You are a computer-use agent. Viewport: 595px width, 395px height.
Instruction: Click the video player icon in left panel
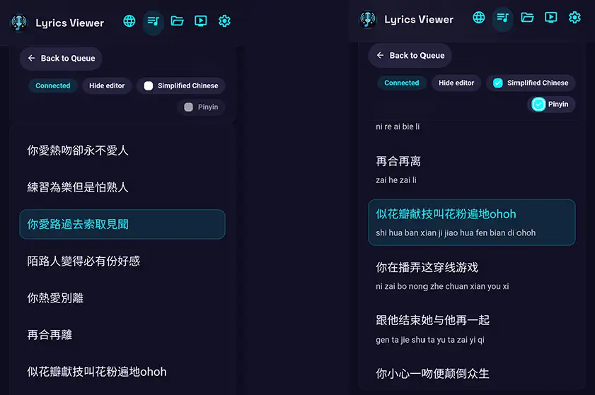[201, 21]
